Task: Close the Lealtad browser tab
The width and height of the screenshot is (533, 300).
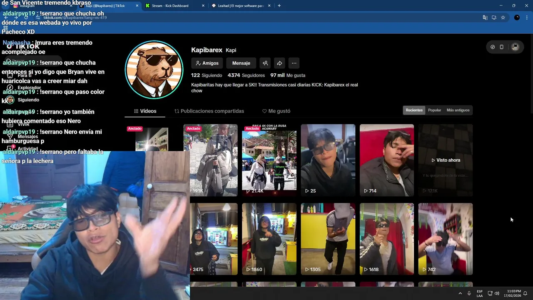Action: click(269, 6)
